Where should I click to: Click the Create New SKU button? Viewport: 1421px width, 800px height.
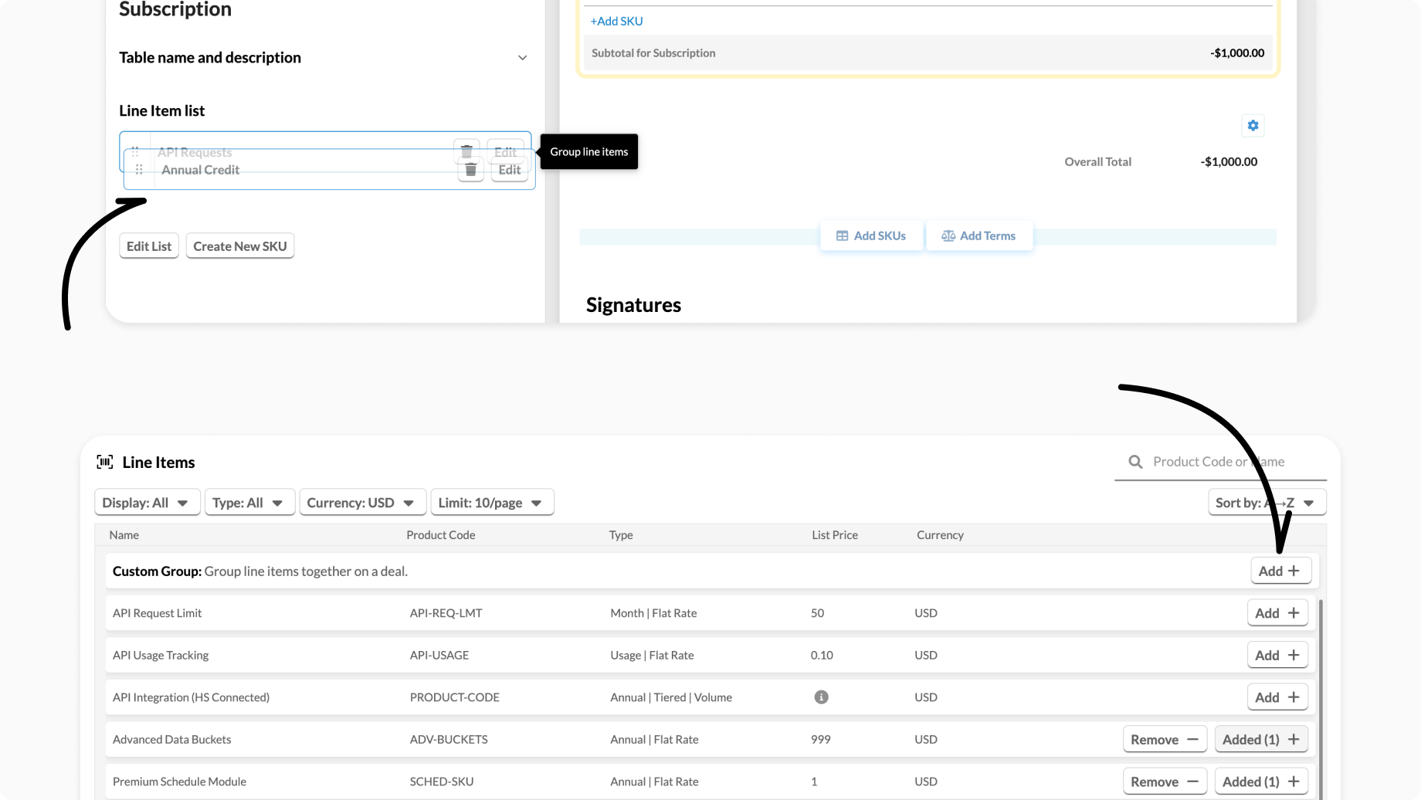pyautogui.click(x=239, y=246)
